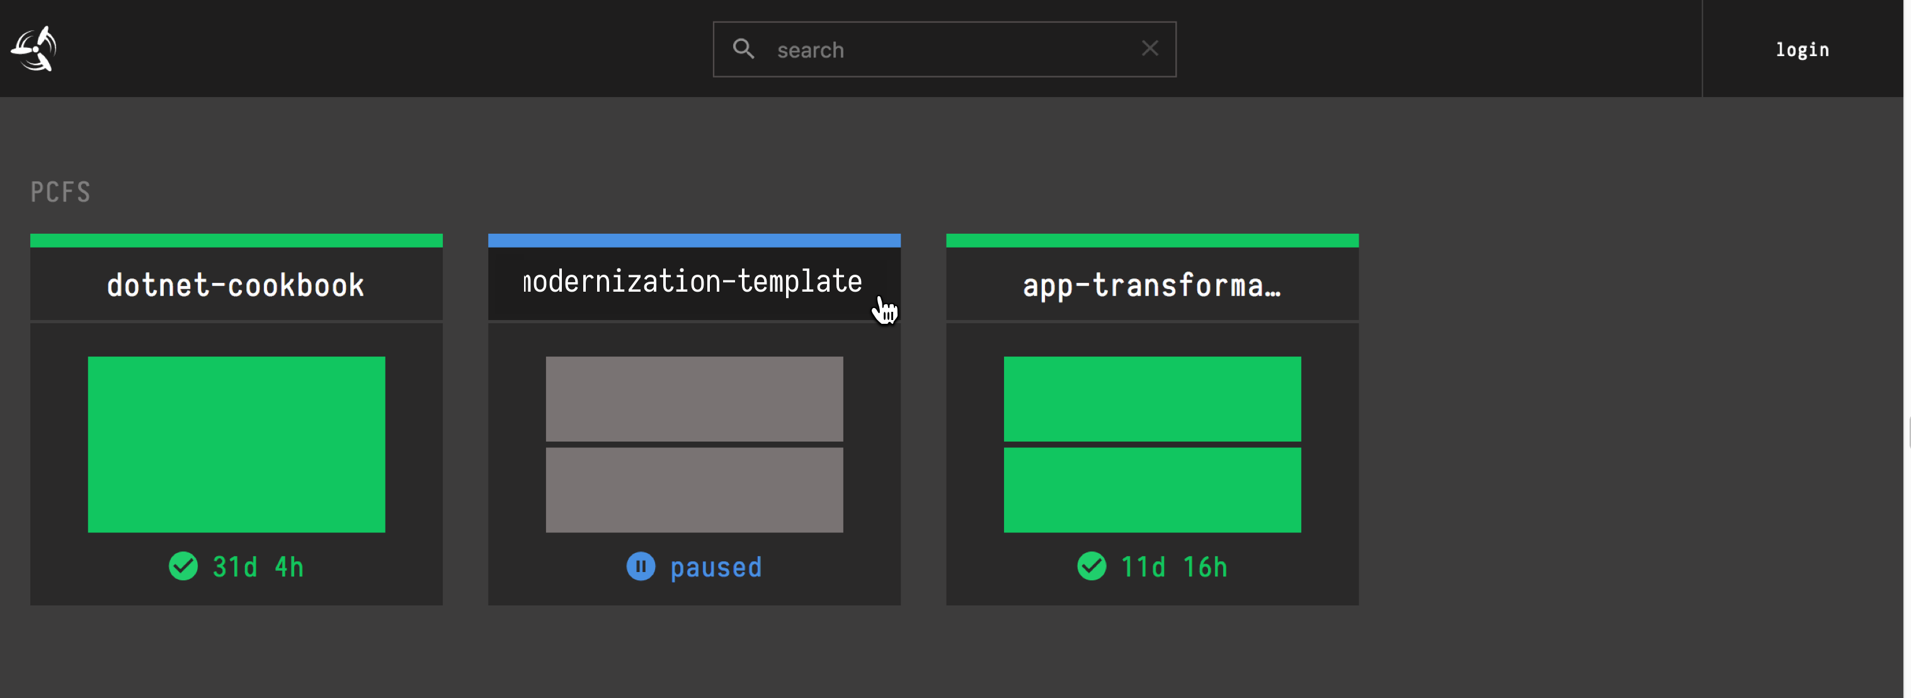Click the large green job block in dotnet-cookbook
The image size is (1911, 698).
pyautogui.click(x=236, y=444)
